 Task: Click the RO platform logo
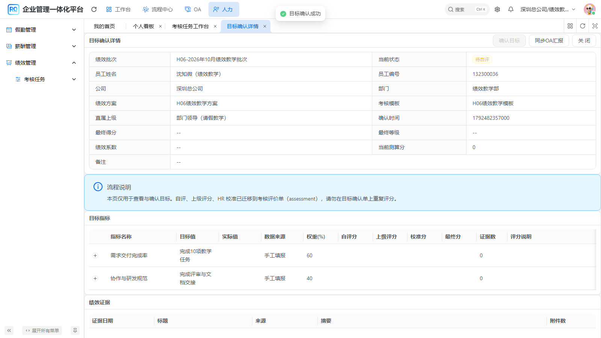(x=14, y=9)
